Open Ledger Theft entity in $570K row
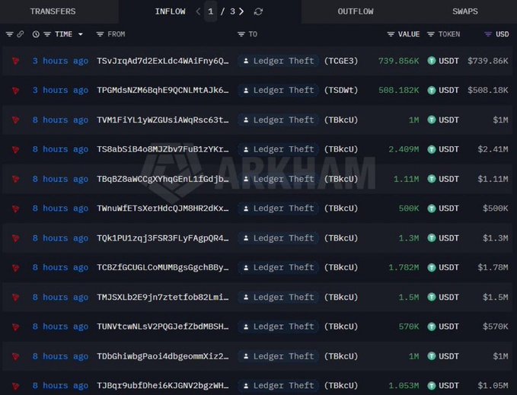Image resolution: width=517 pixels, height=395 pixels. tap(279, 327)
